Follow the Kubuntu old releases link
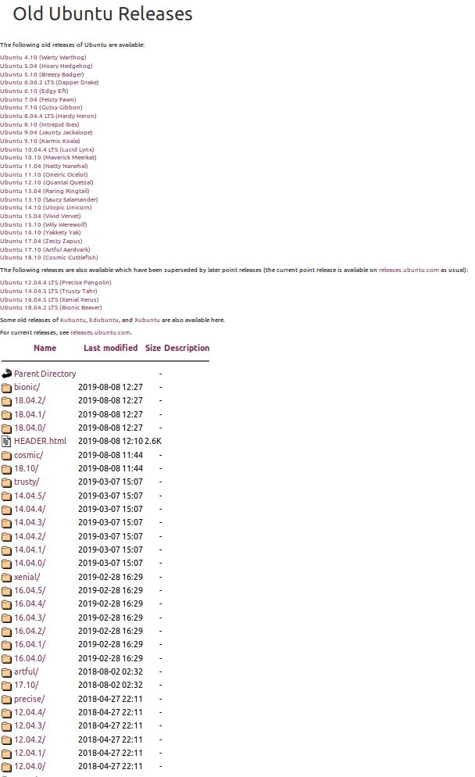The width and height of the screenshot is (475, 777). [x=73, y=320]
